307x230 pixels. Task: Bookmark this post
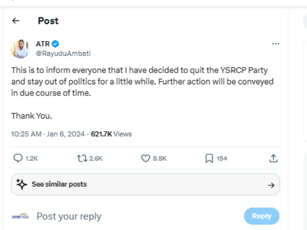coord(209,158)
